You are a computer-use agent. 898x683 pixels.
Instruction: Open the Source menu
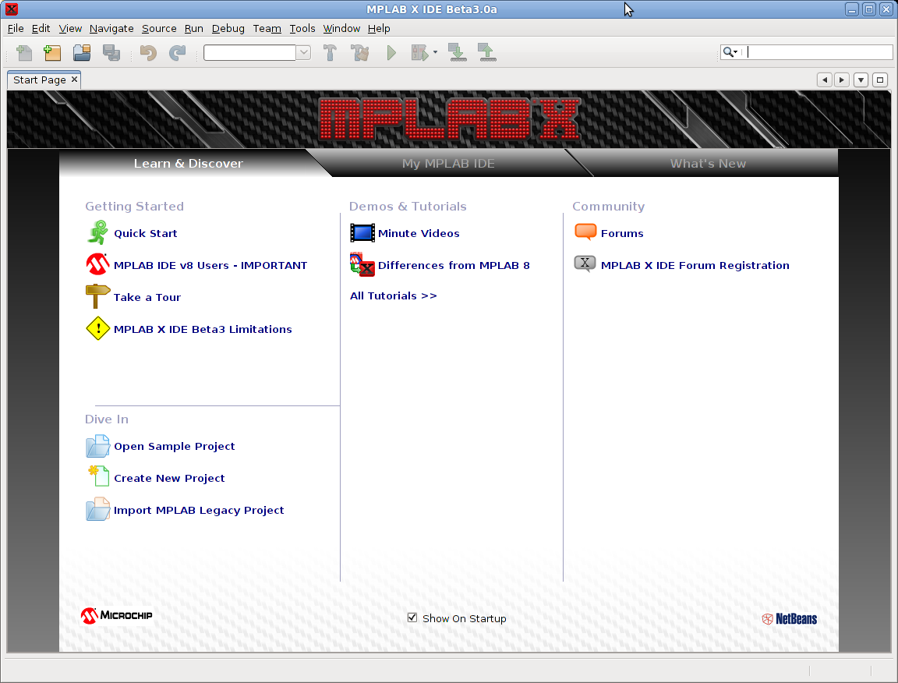point(159,28)
